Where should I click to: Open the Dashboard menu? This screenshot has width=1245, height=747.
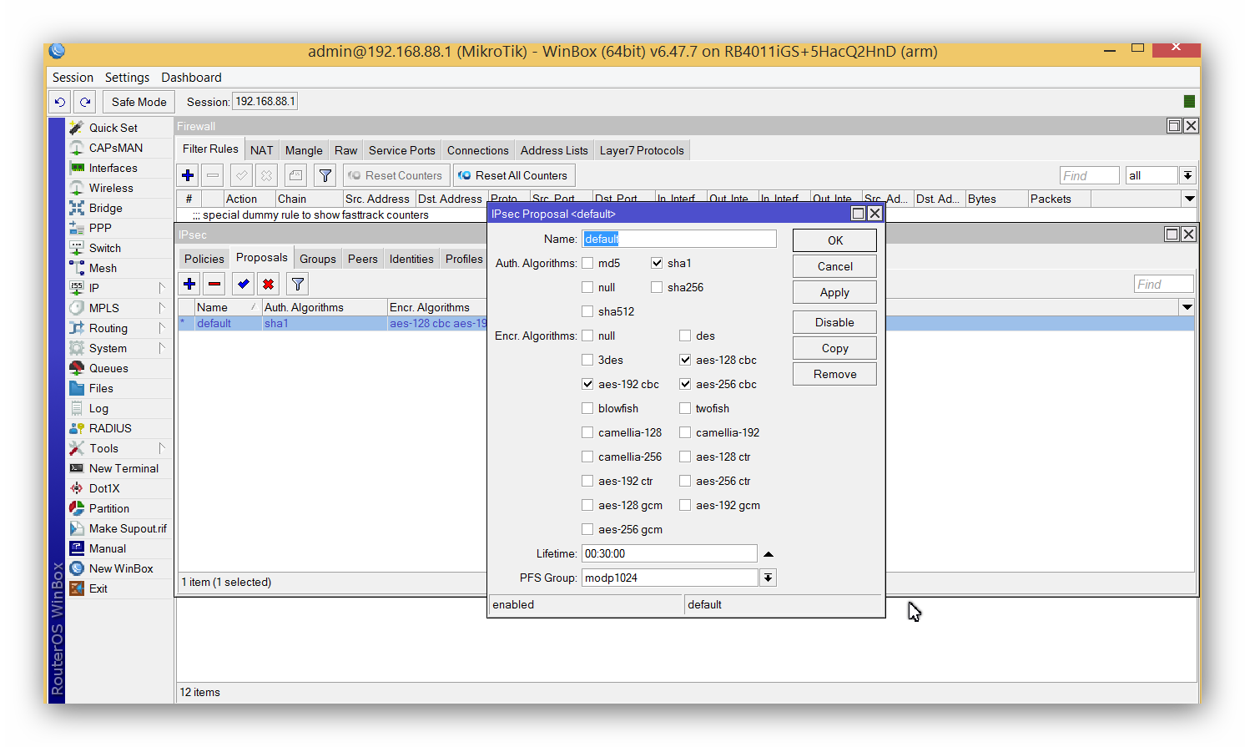click(x=191, y=77)
